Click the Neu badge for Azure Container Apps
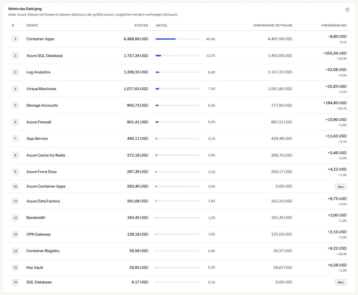Screen dimensions: 358x295 [x=341, y=187]
